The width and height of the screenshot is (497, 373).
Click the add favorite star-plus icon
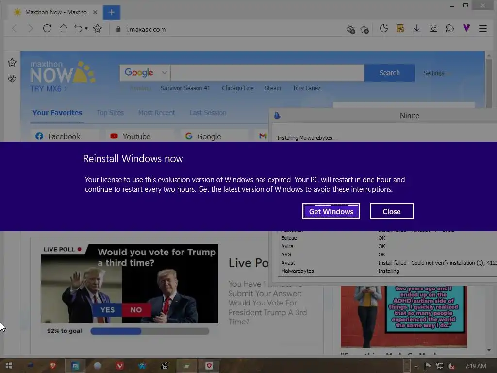(x=364, y=30)
